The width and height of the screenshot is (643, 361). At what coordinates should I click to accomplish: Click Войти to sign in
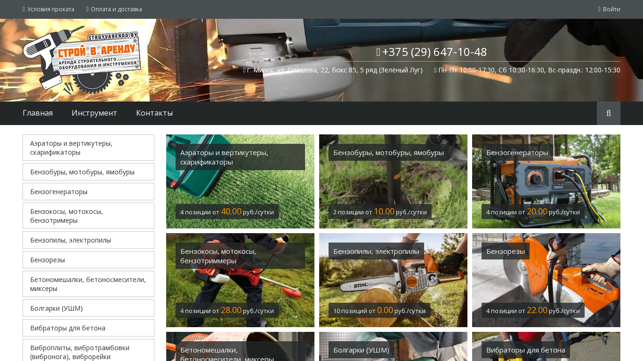(609, 9)
